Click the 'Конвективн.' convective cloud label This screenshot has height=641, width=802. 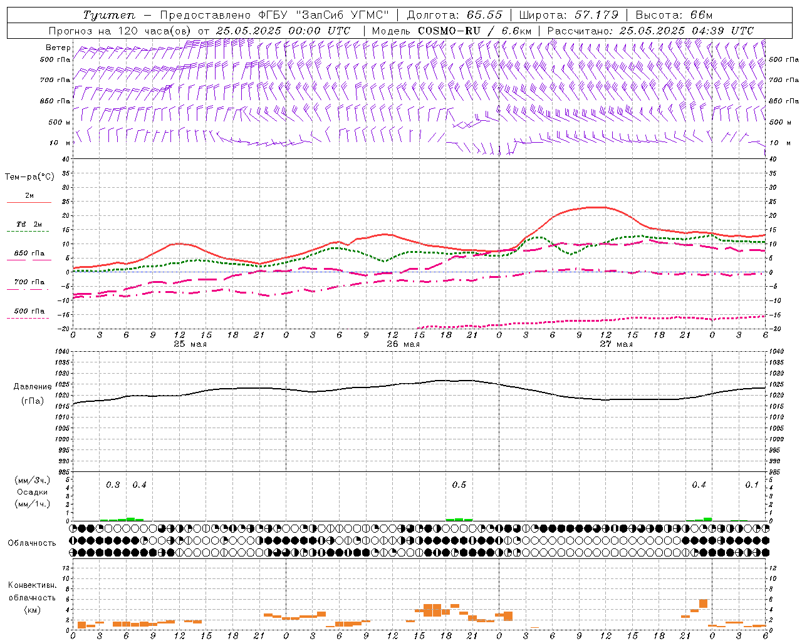32,585
